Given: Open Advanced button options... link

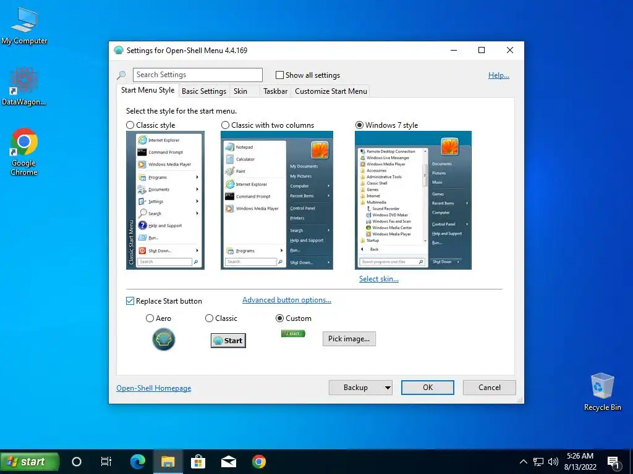Looking at the screenshot, I should pos(287,300).
